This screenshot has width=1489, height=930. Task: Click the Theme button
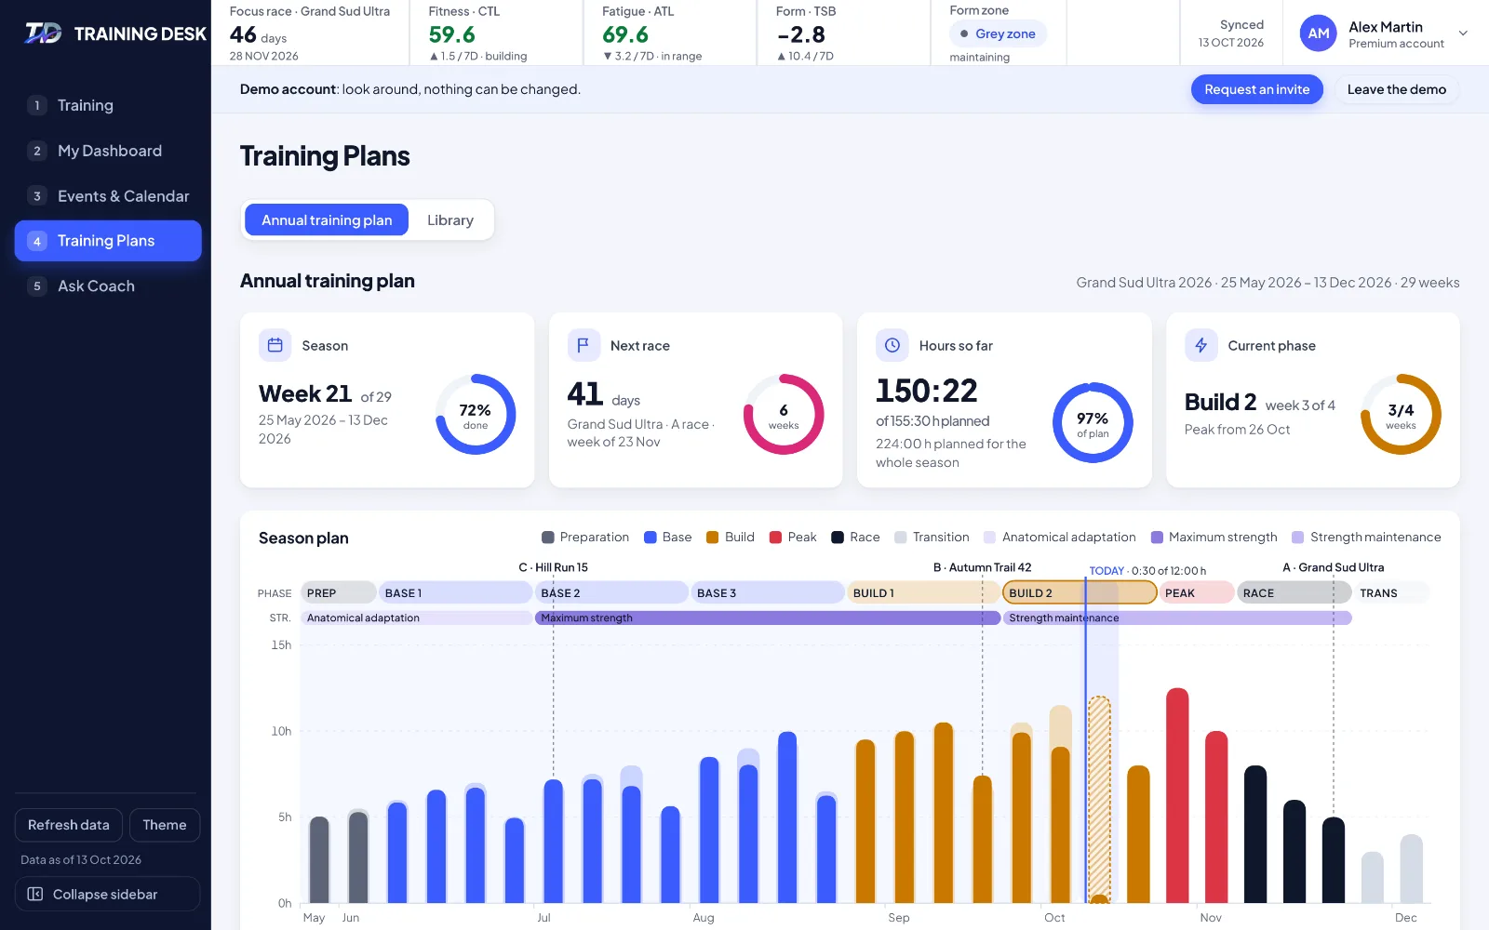165,825
